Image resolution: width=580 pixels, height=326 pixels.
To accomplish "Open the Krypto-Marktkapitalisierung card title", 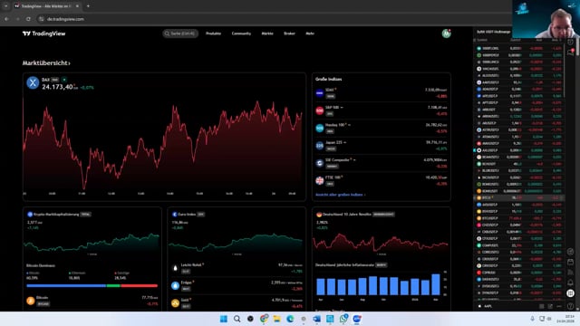I will tap(56, 214).
